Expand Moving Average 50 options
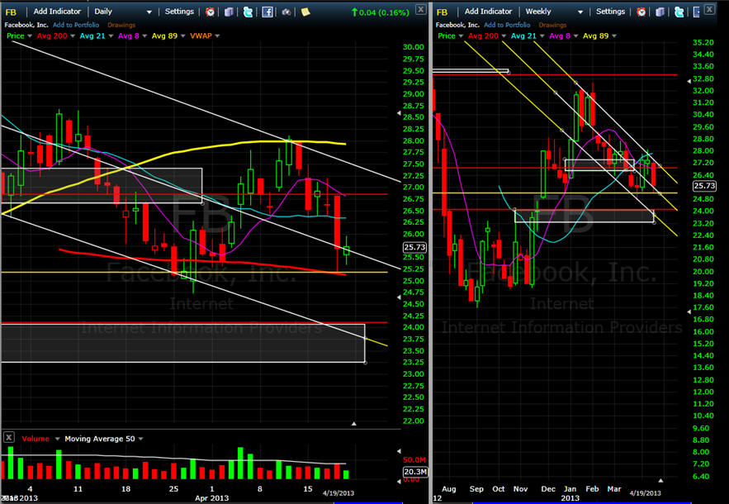The image size is (729, 504). [x=140, y=439]
